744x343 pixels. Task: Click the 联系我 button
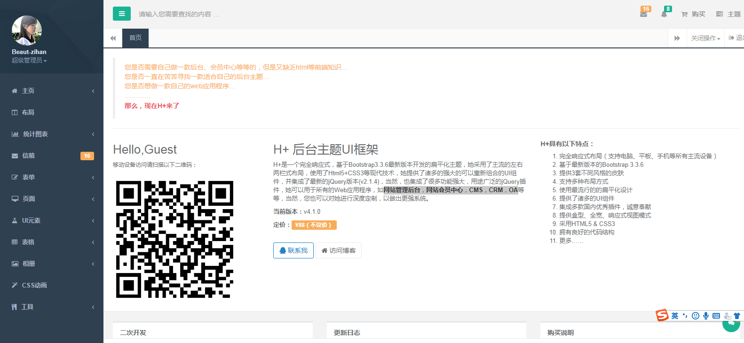[x=293, y=250]
